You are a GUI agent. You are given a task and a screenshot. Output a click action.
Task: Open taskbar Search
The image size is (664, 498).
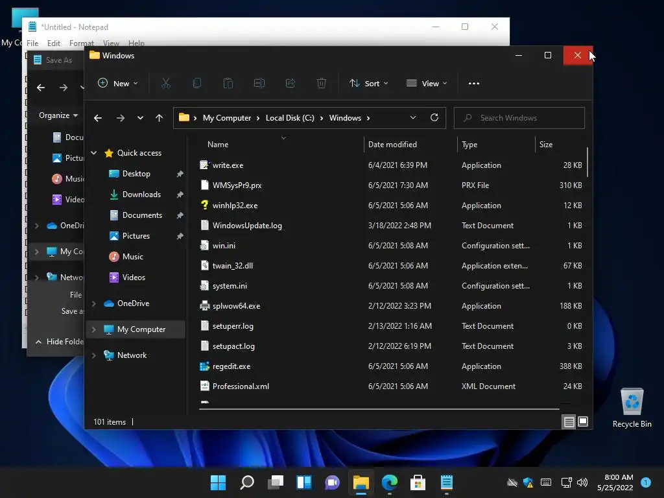tap(247, 482)
